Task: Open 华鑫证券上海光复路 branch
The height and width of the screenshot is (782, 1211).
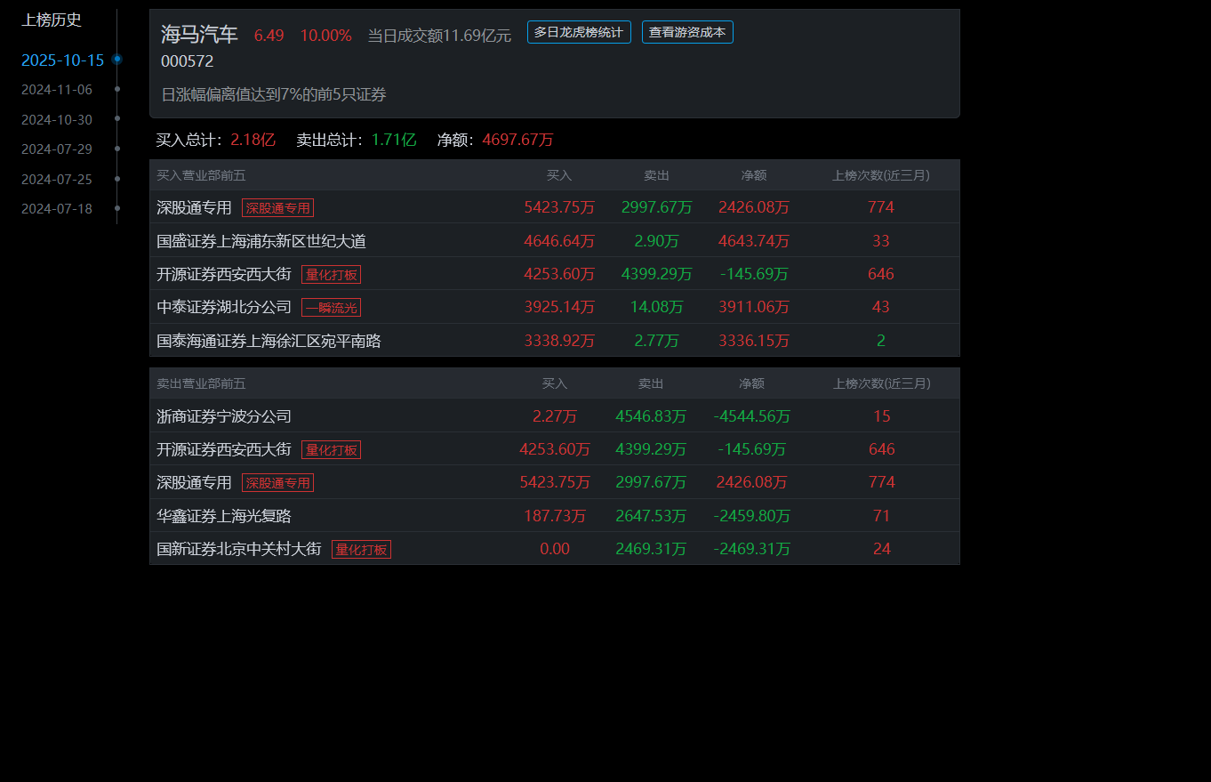Action: point(224,516)
